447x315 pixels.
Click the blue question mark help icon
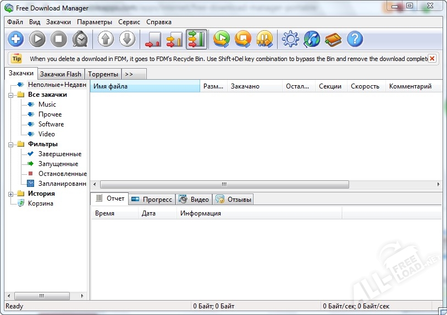coord(355,39)
